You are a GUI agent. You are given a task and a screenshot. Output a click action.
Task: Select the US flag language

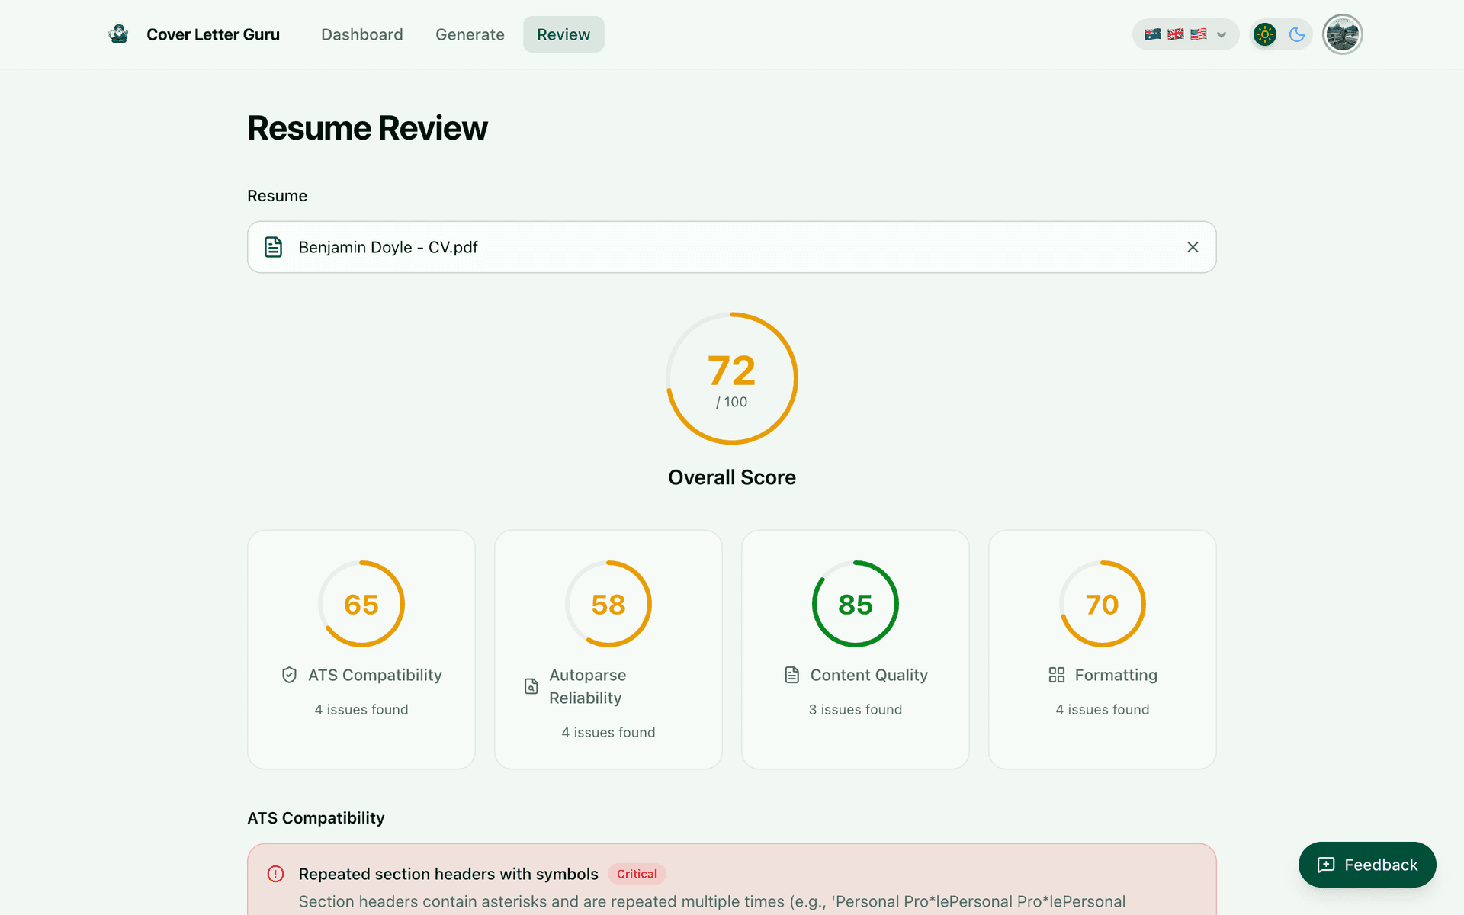click(x=1198, y=34)
